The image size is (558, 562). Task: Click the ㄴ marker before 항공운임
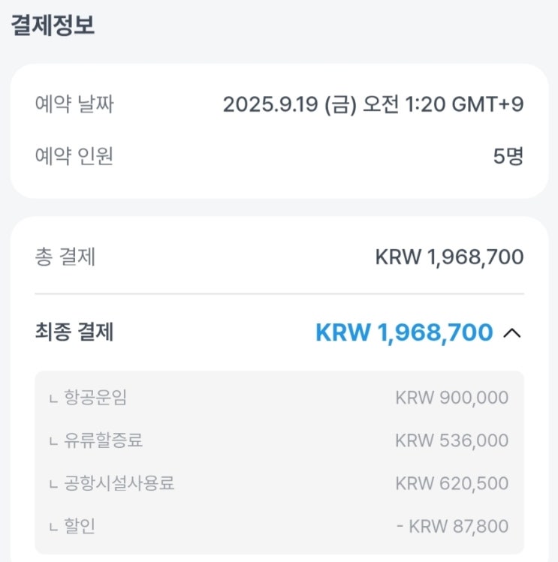point(53,399)
